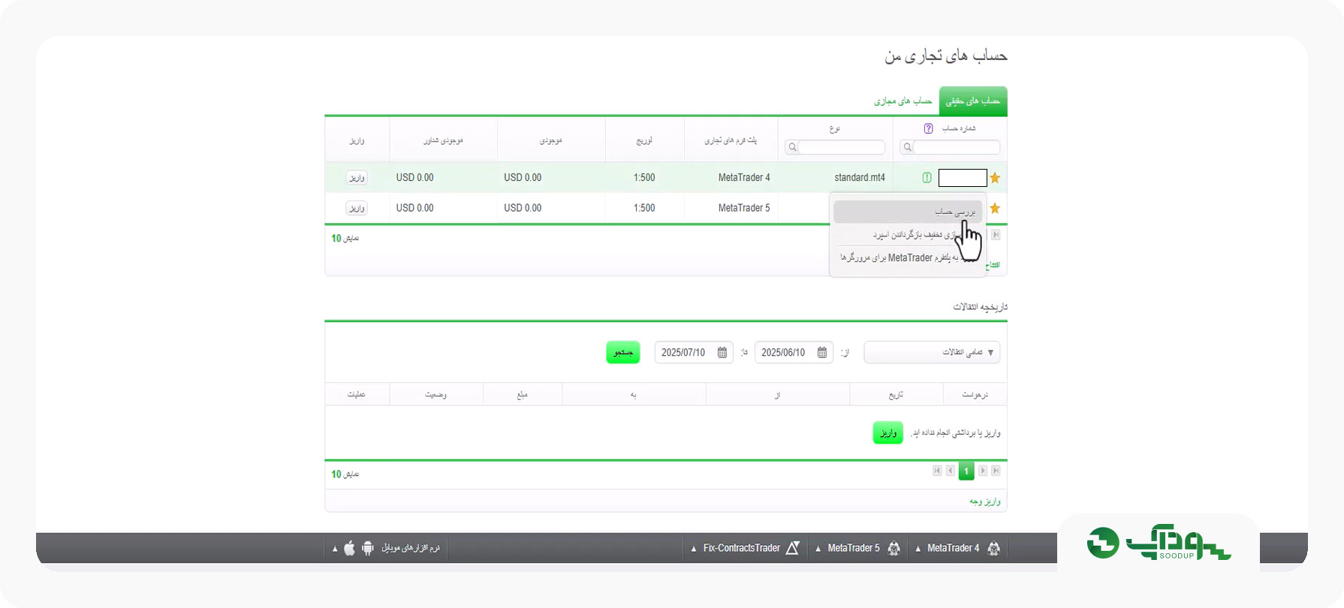1344x608 pixels.
Task: Go to the first page of the transfer history
Action: pos(937,471)
